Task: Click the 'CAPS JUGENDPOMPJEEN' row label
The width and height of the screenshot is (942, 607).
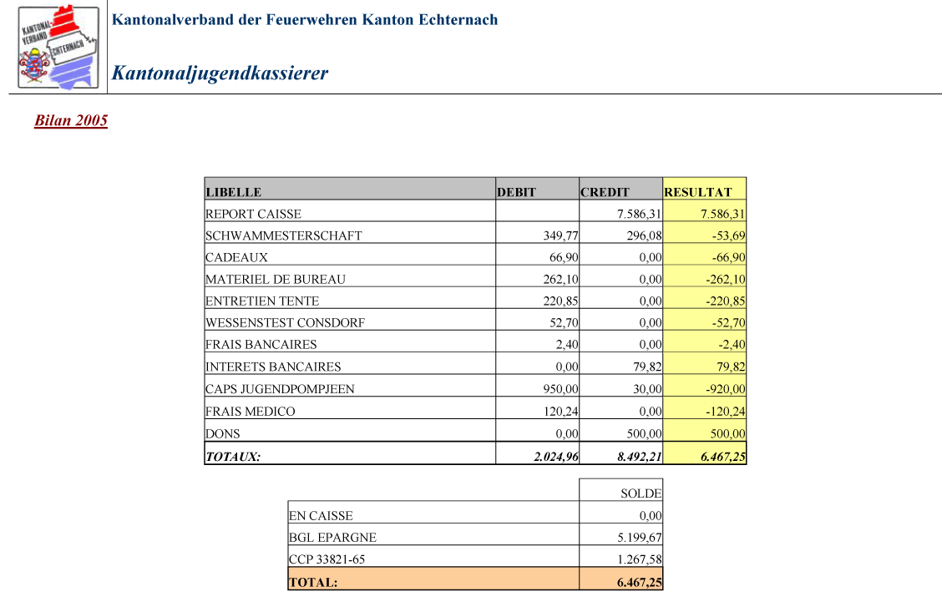Action: coord(280,388)
